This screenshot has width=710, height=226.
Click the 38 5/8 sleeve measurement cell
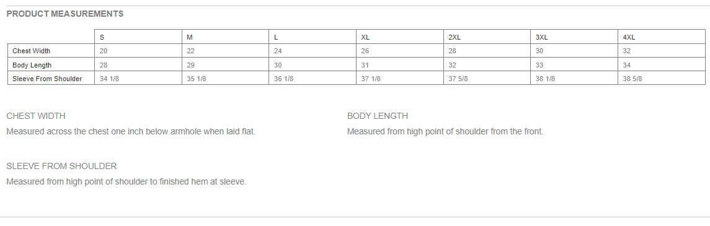662,78
